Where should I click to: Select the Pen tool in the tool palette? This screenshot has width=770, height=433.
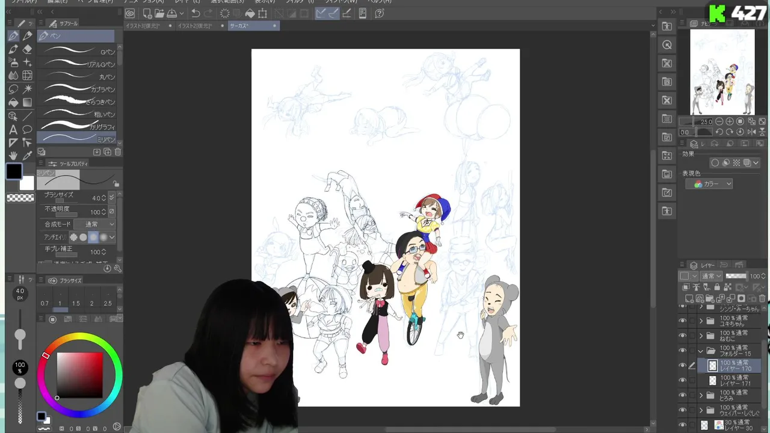[13, 36]
